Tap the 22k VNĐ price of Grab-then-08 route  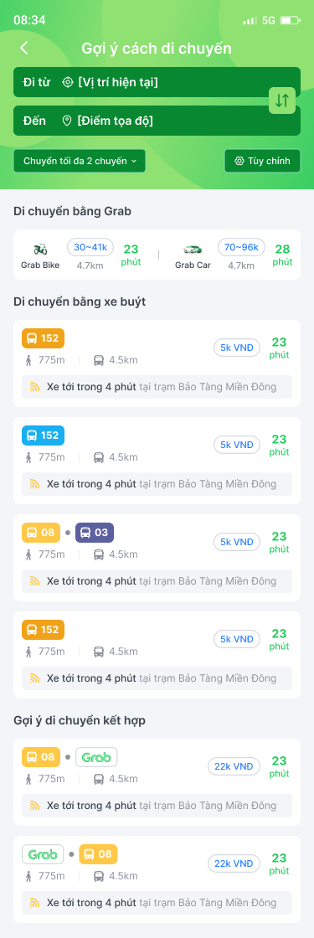234,863
